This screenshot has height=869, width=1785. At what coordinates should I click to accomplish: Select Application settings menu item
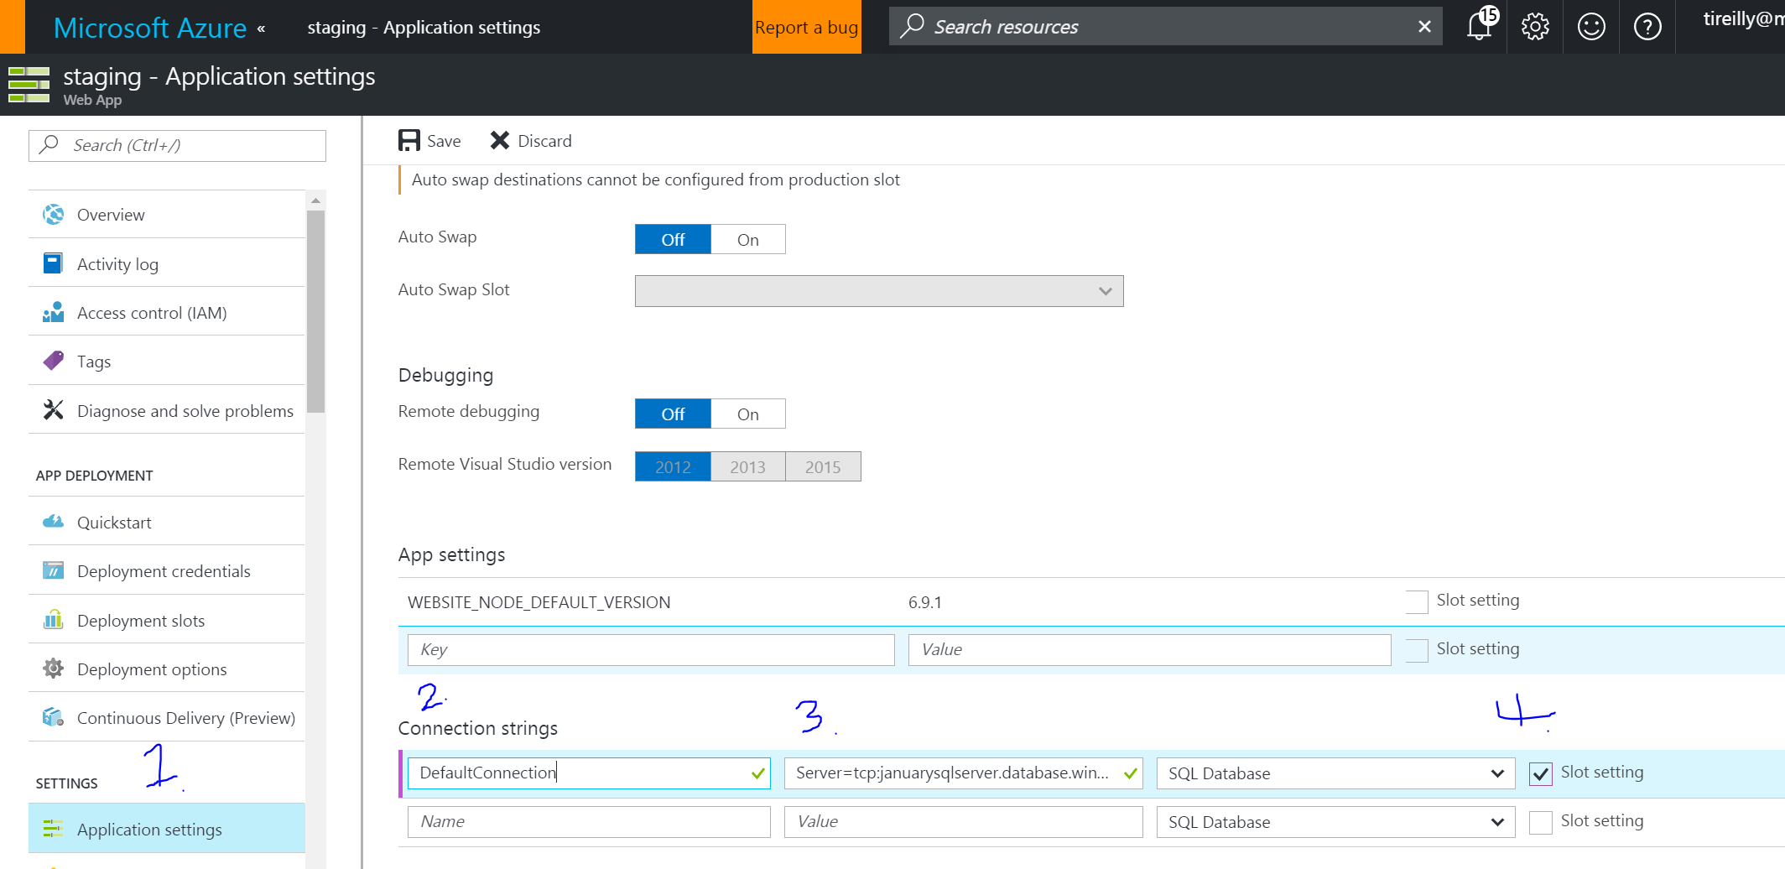click(x=167, y=829)
